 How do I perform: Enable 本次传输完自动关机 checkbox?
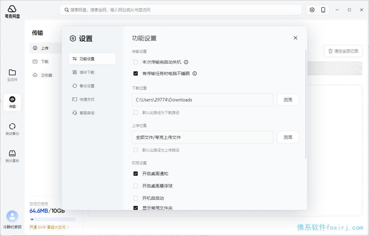point(136,62)
